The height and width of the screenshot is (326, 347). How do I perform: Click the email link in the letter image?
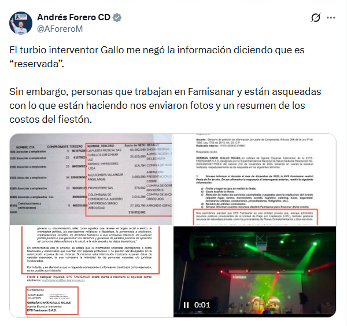63,280
